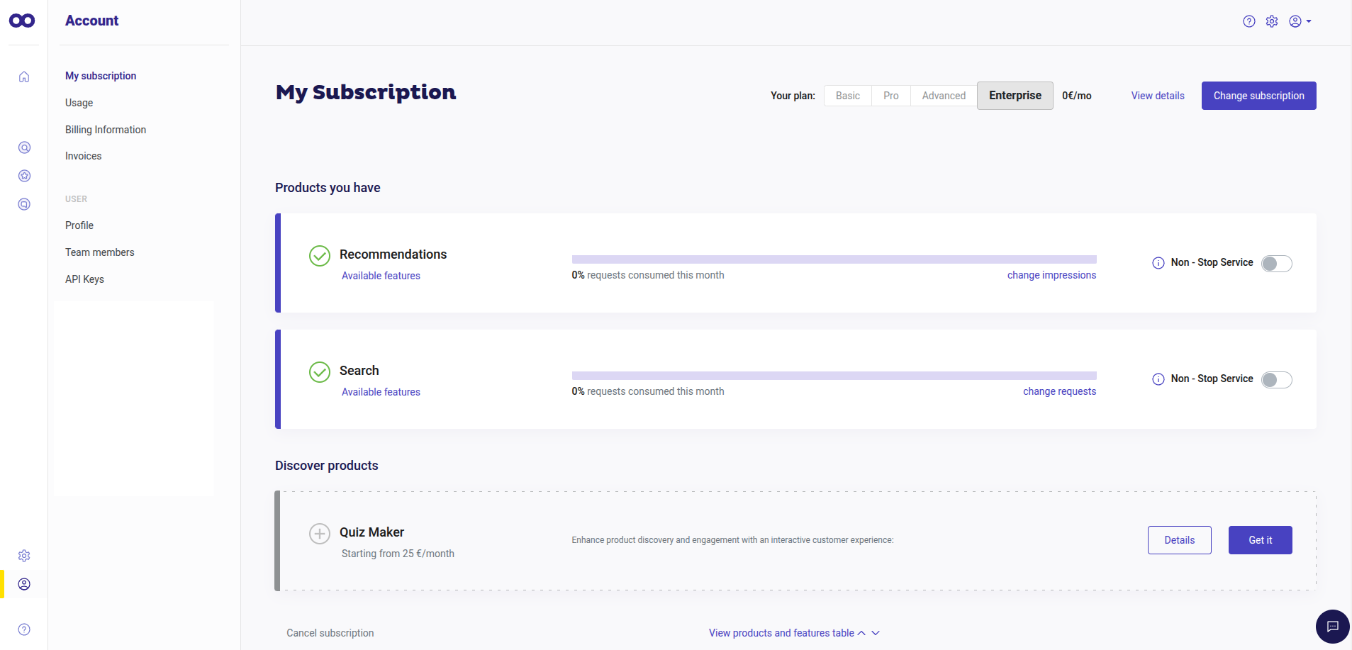
Task: Open the quiz icon in left rail
Action: pos(24,204)
